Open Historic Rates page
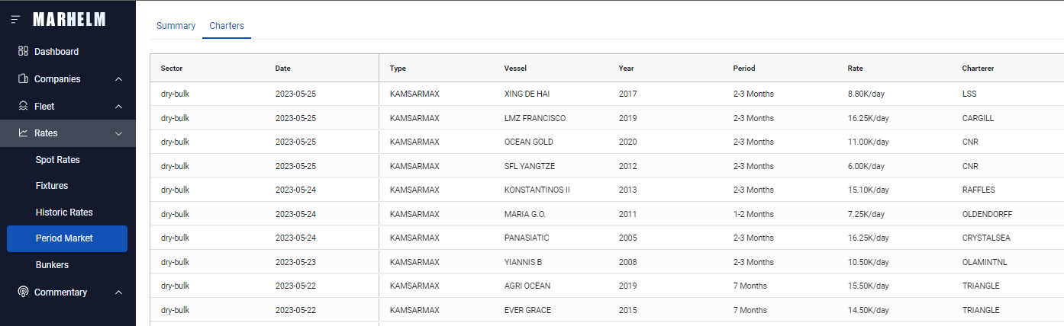Image resolution: width=1064 pixels, height=326 pixels. coord(64,213)
